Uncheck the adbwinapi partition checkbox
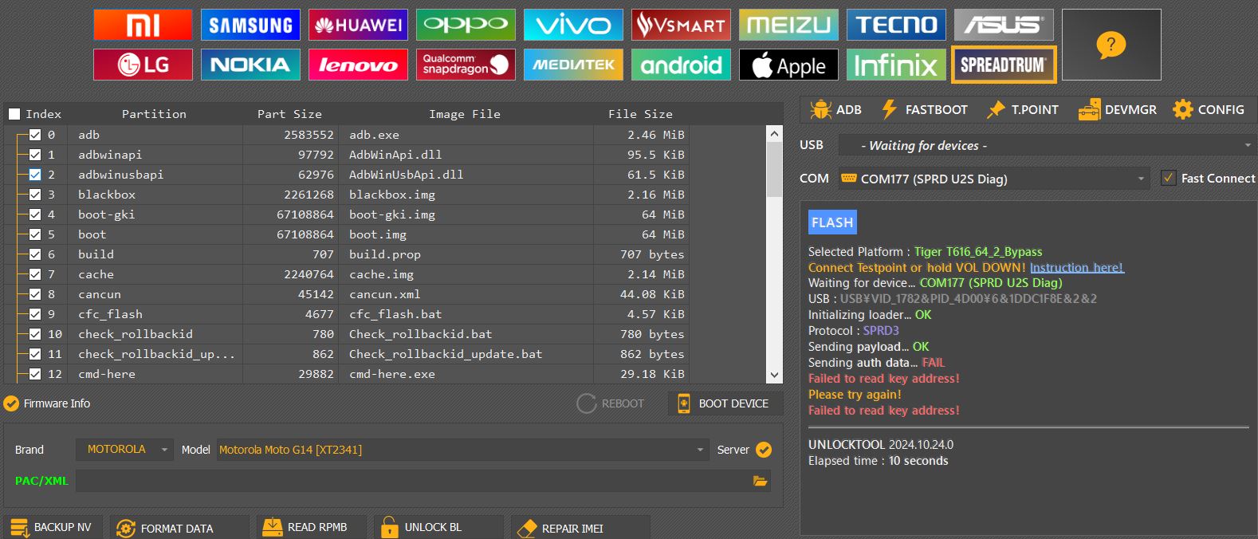 [x=35, y=155]
